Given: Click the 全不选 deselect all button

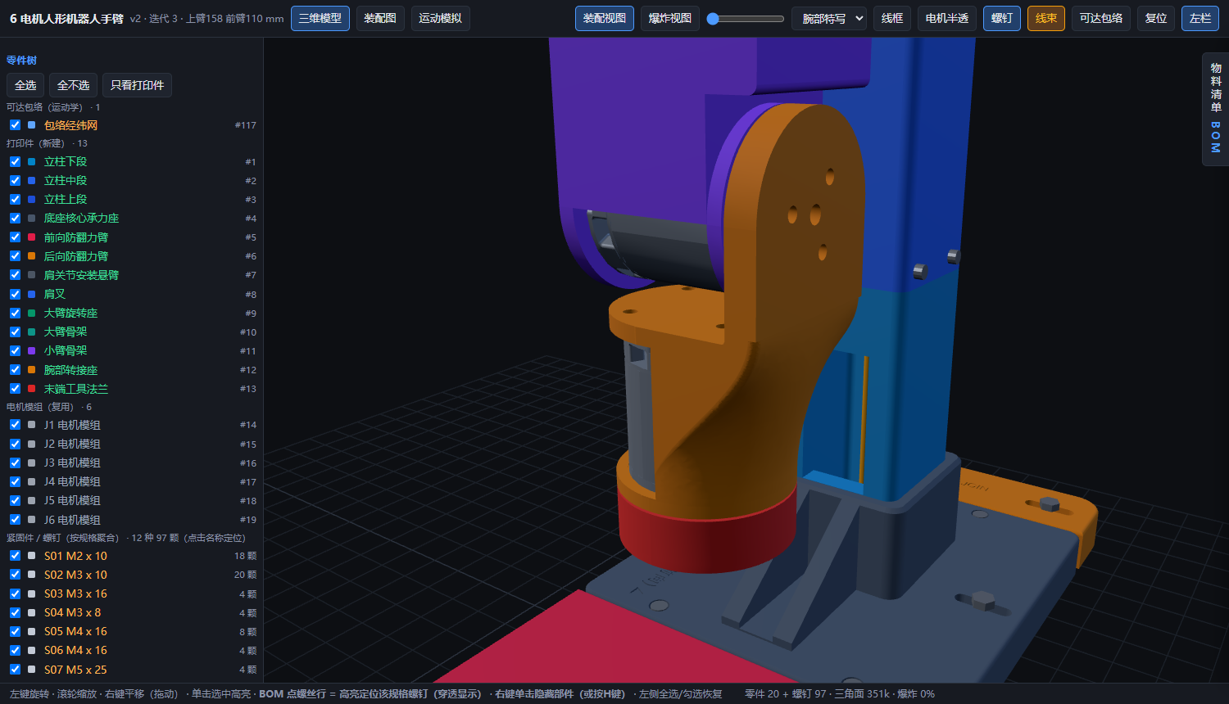Looking at the screenshot, I should tap(73, 85).
